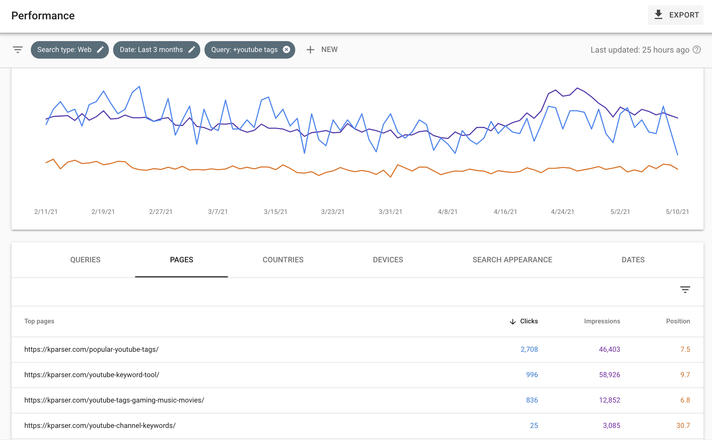Click the Performance page title
Screen dimensions: 712x440
click(43, 16)
